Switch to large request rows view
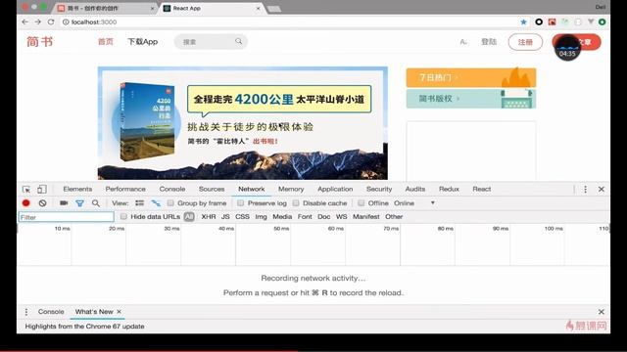This screenshot has width=627, height=352. (x=139, y=203)
